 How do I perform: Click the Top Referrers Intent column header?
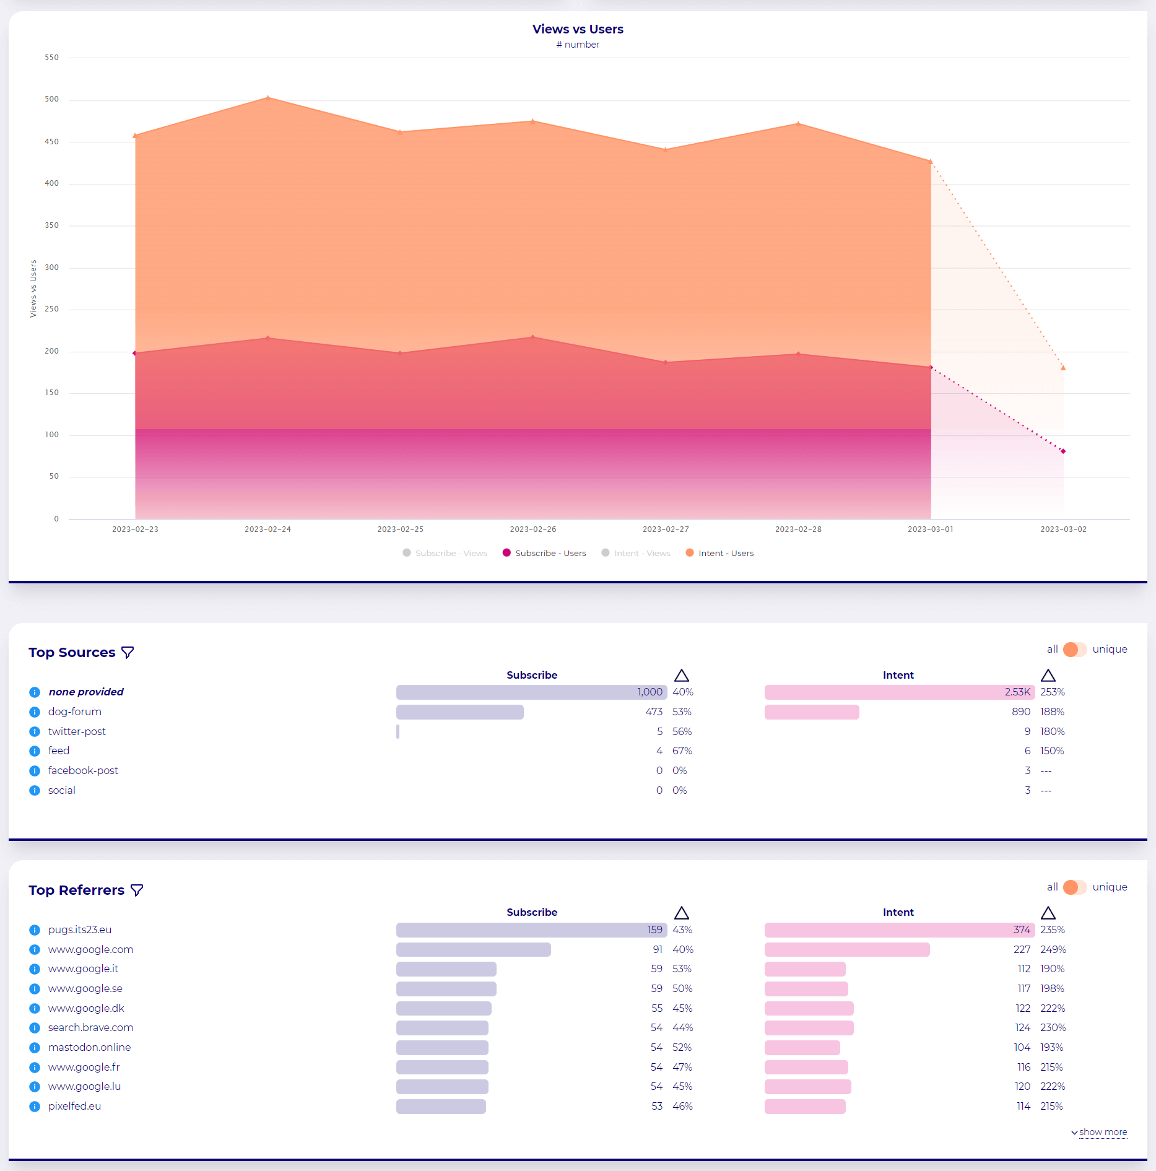click(898, 913)
